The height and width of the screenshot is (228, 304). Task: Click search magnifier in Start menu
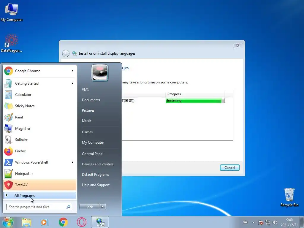click(69, 207)
